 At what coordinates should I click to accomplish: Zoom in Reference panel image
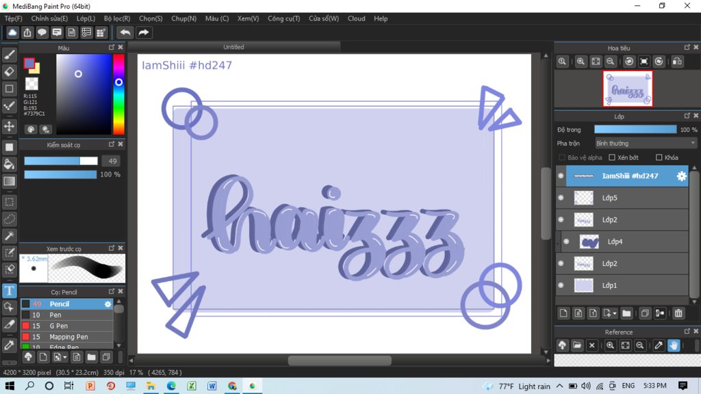point(610,345)
